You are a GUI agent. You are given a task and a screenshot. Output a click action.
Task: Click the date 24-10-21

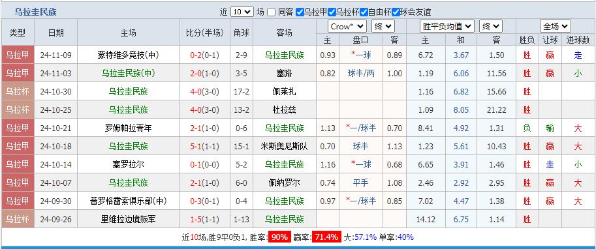point(56,128)
